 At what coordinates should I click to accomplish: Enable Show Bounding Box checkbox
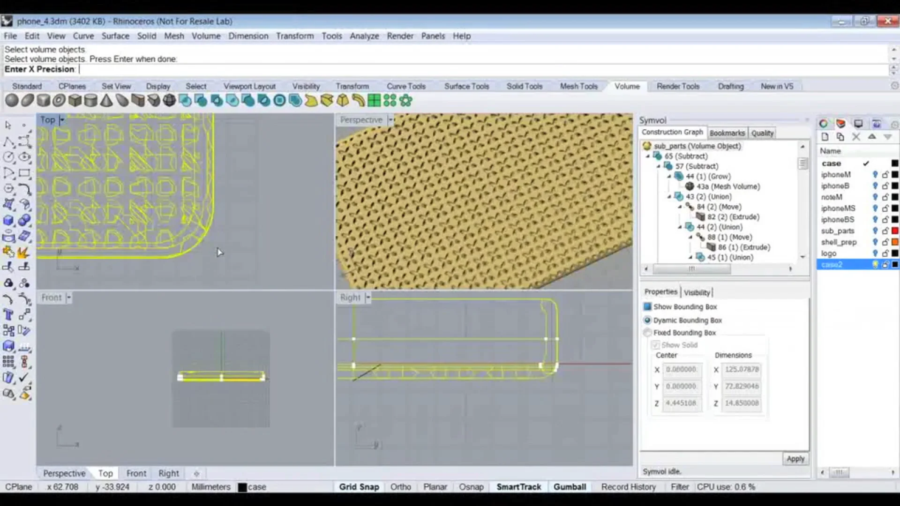click(647, 306)
